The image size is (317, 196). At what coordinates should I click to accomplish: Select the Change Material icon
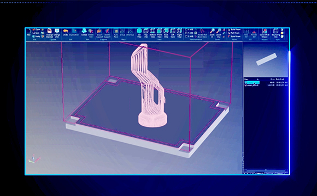coord(49,33)
